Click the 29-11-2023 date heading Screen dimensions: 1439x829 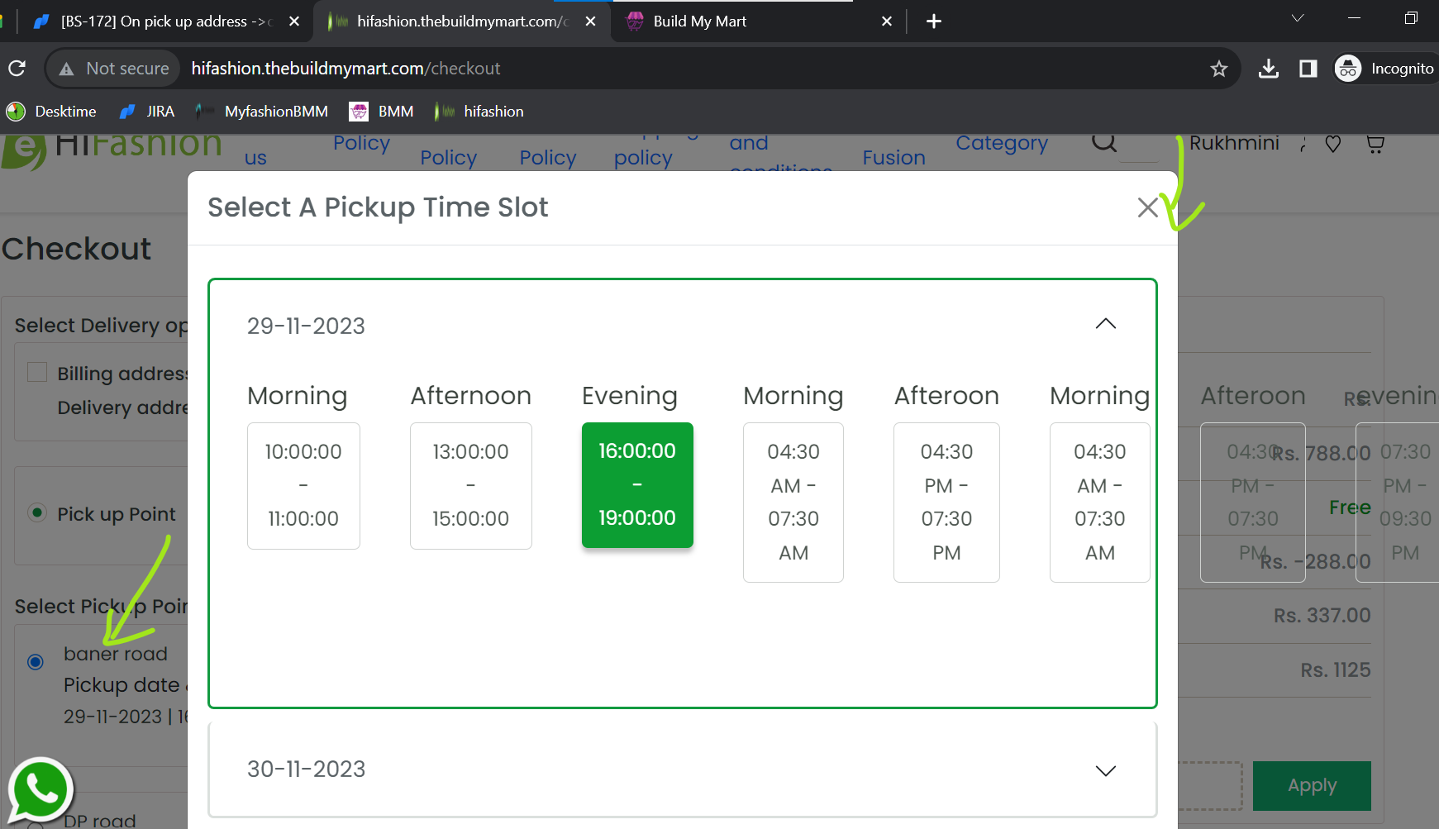tap(306, 326)
